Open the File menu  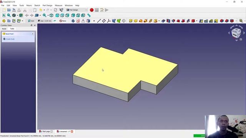3,5
